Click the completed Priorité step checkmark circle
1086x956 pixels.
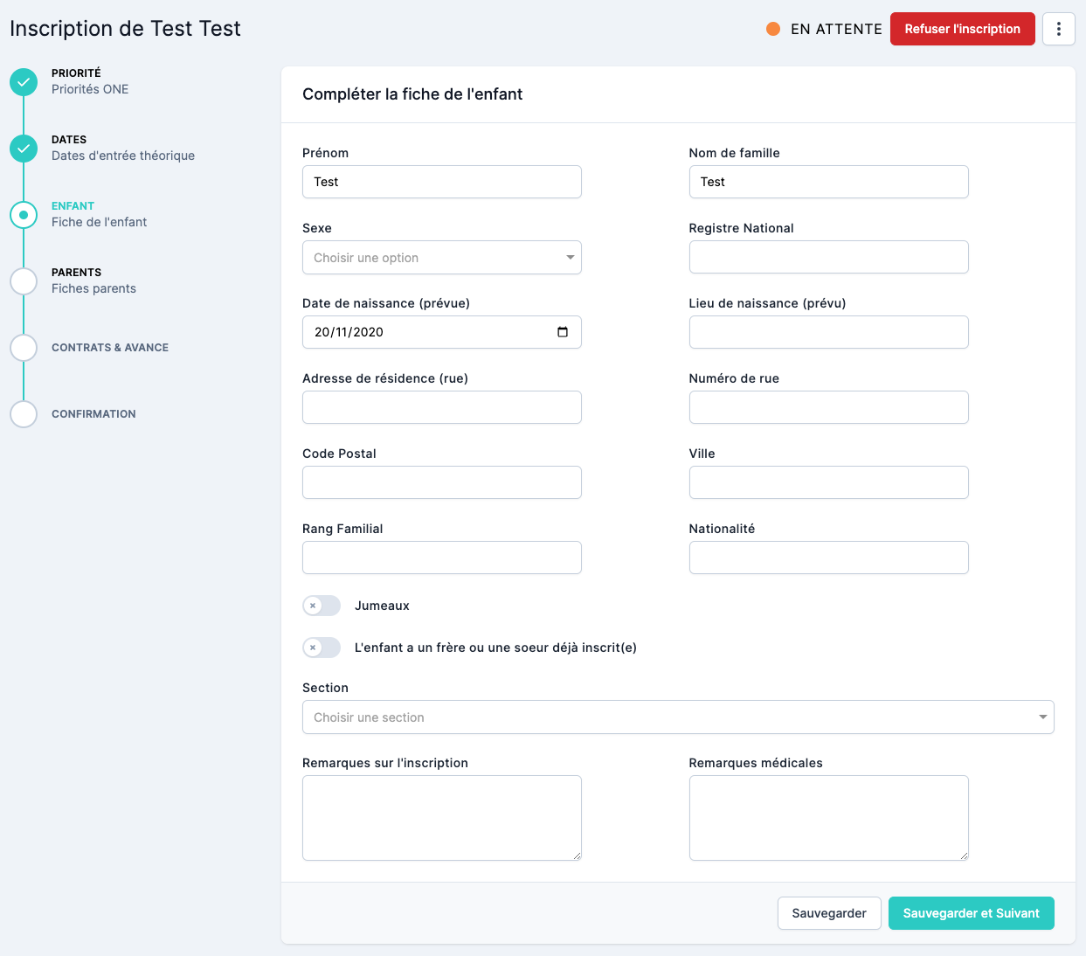pyautogui.click(x=24, y=82)
